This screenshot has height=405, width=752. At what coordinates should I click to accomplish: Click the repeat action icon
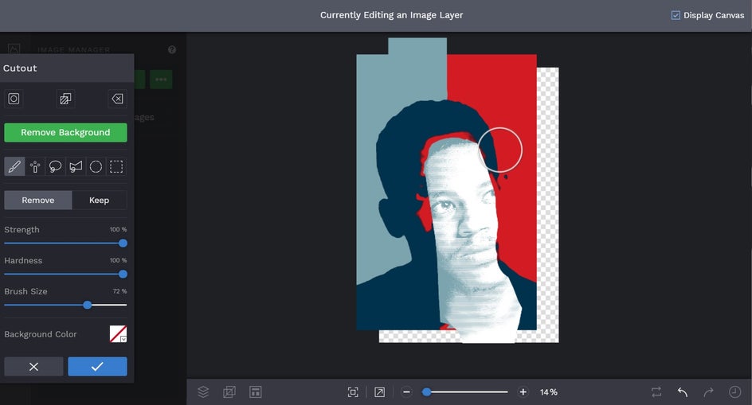[x=656, y=392]
